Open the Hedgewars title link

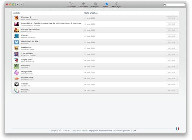click(x=26, y=72)
